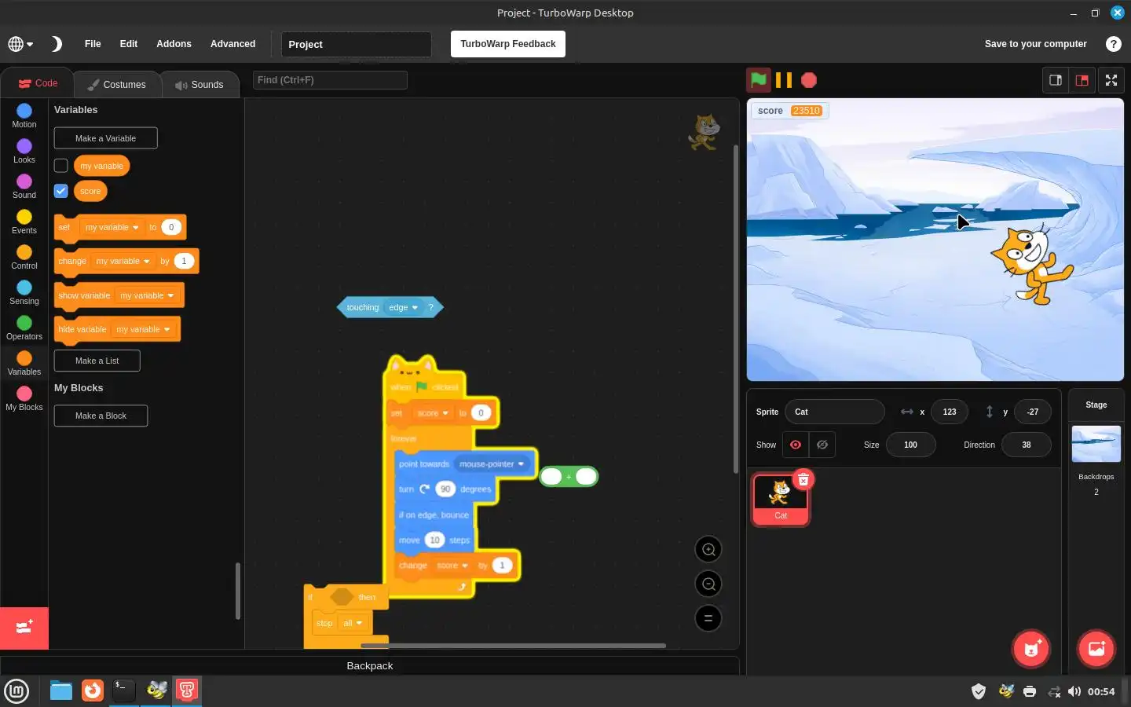Click Make a Variable button
The image size is (1131, 707).
coord(105,138)
